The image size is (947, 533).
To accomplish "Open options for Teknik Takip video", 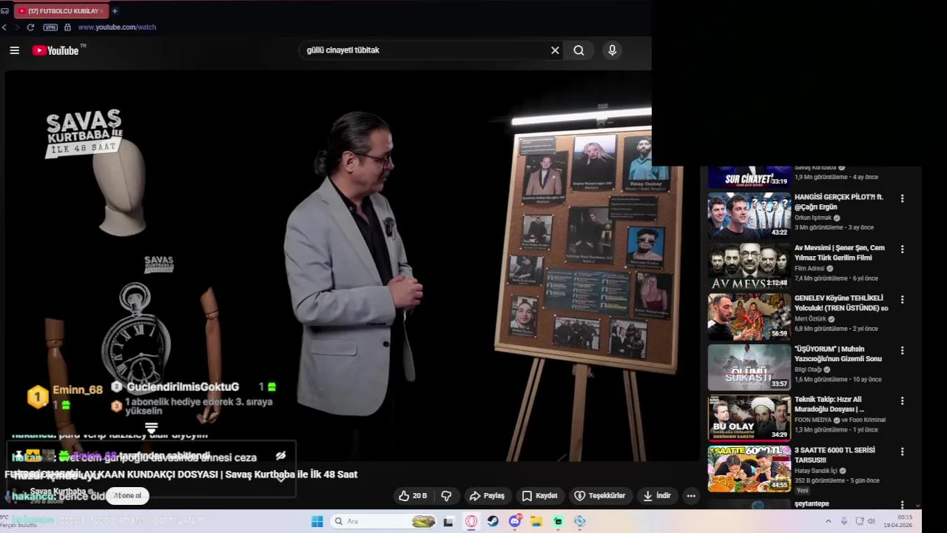I will [902, 400].
